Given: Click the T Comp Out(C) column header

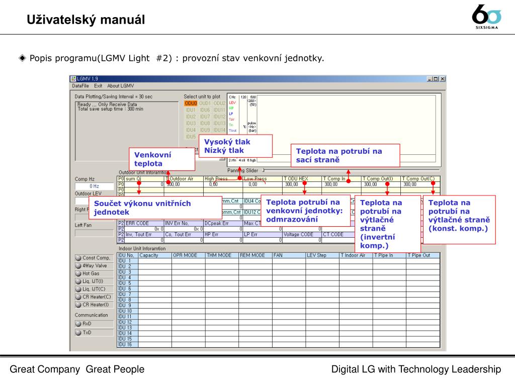Looking at the screenshot, I should (x=420, y=179).
